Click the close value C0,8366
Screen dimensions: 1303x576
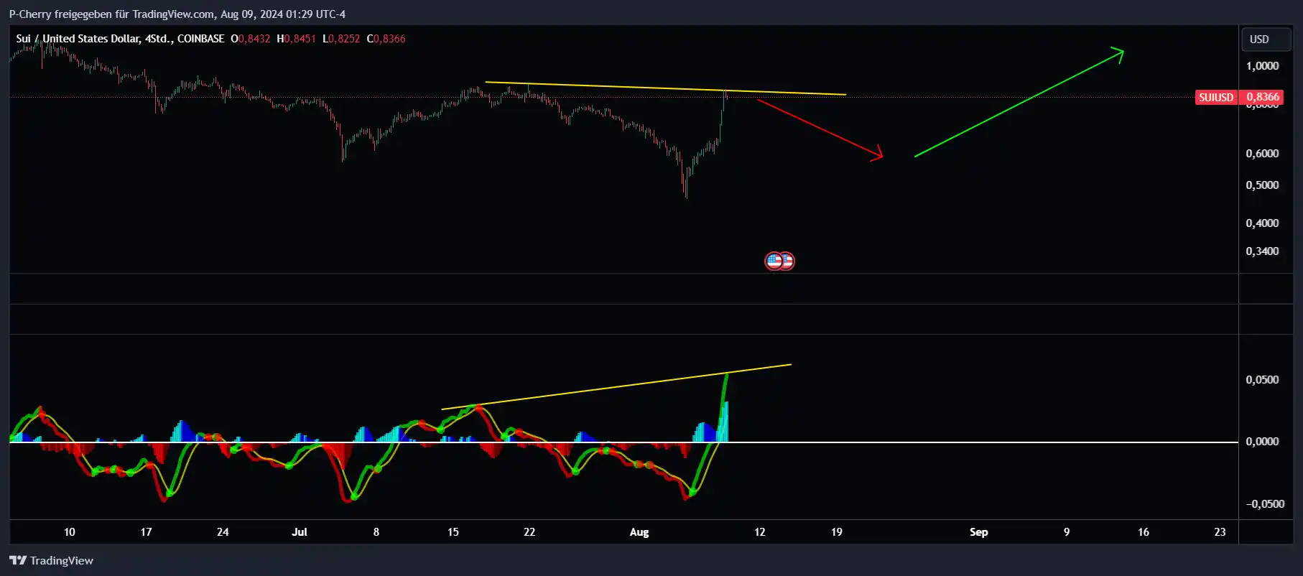coord(386,39)
